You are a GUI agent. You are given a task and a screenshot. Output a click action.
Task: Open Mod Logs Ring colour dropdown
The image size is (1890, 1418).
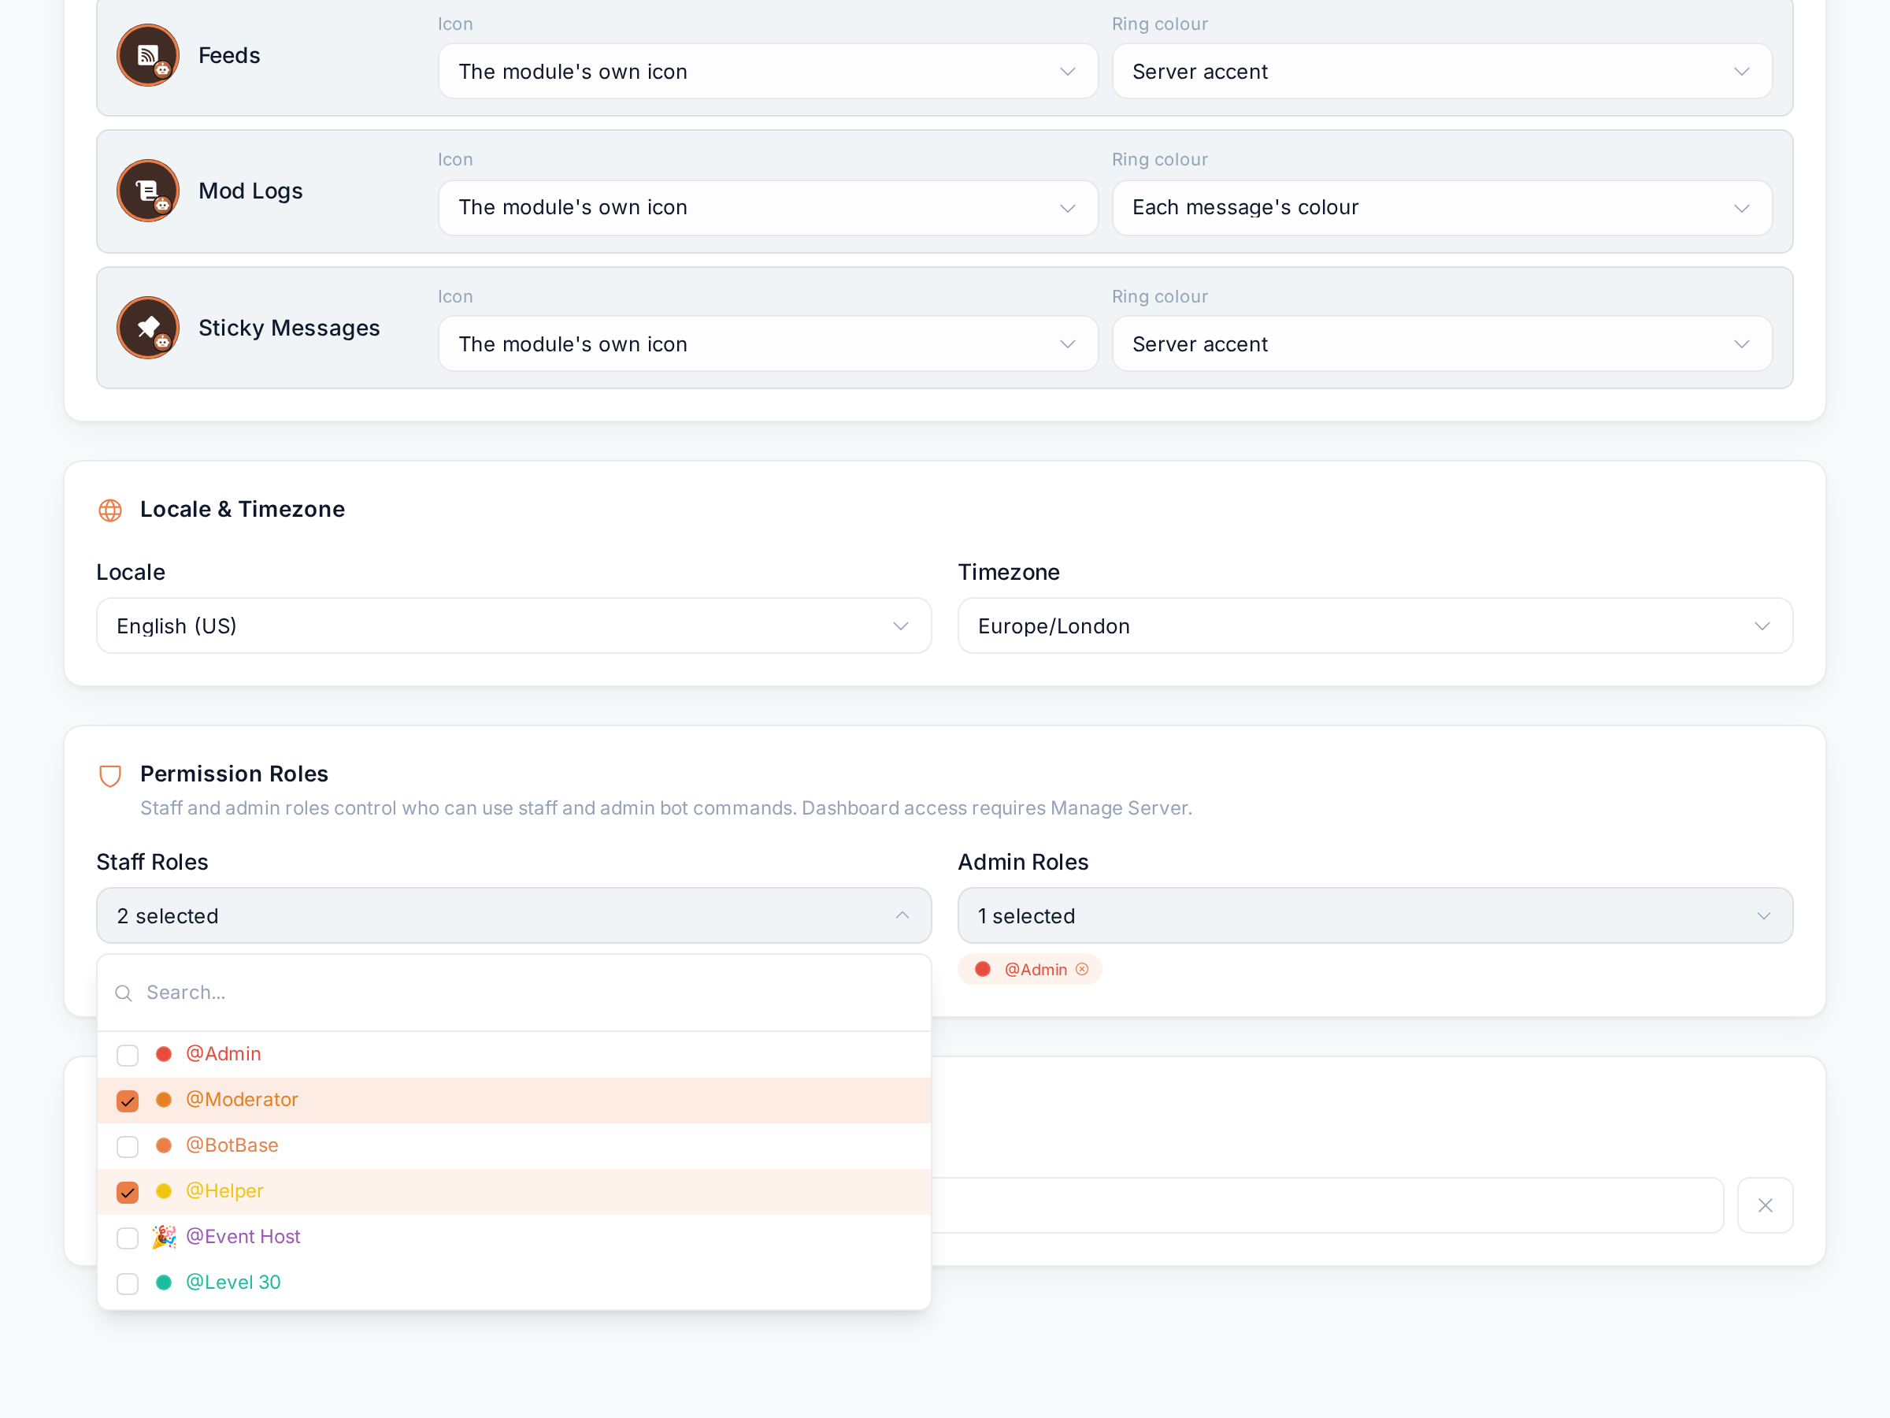coord(1441,208)
